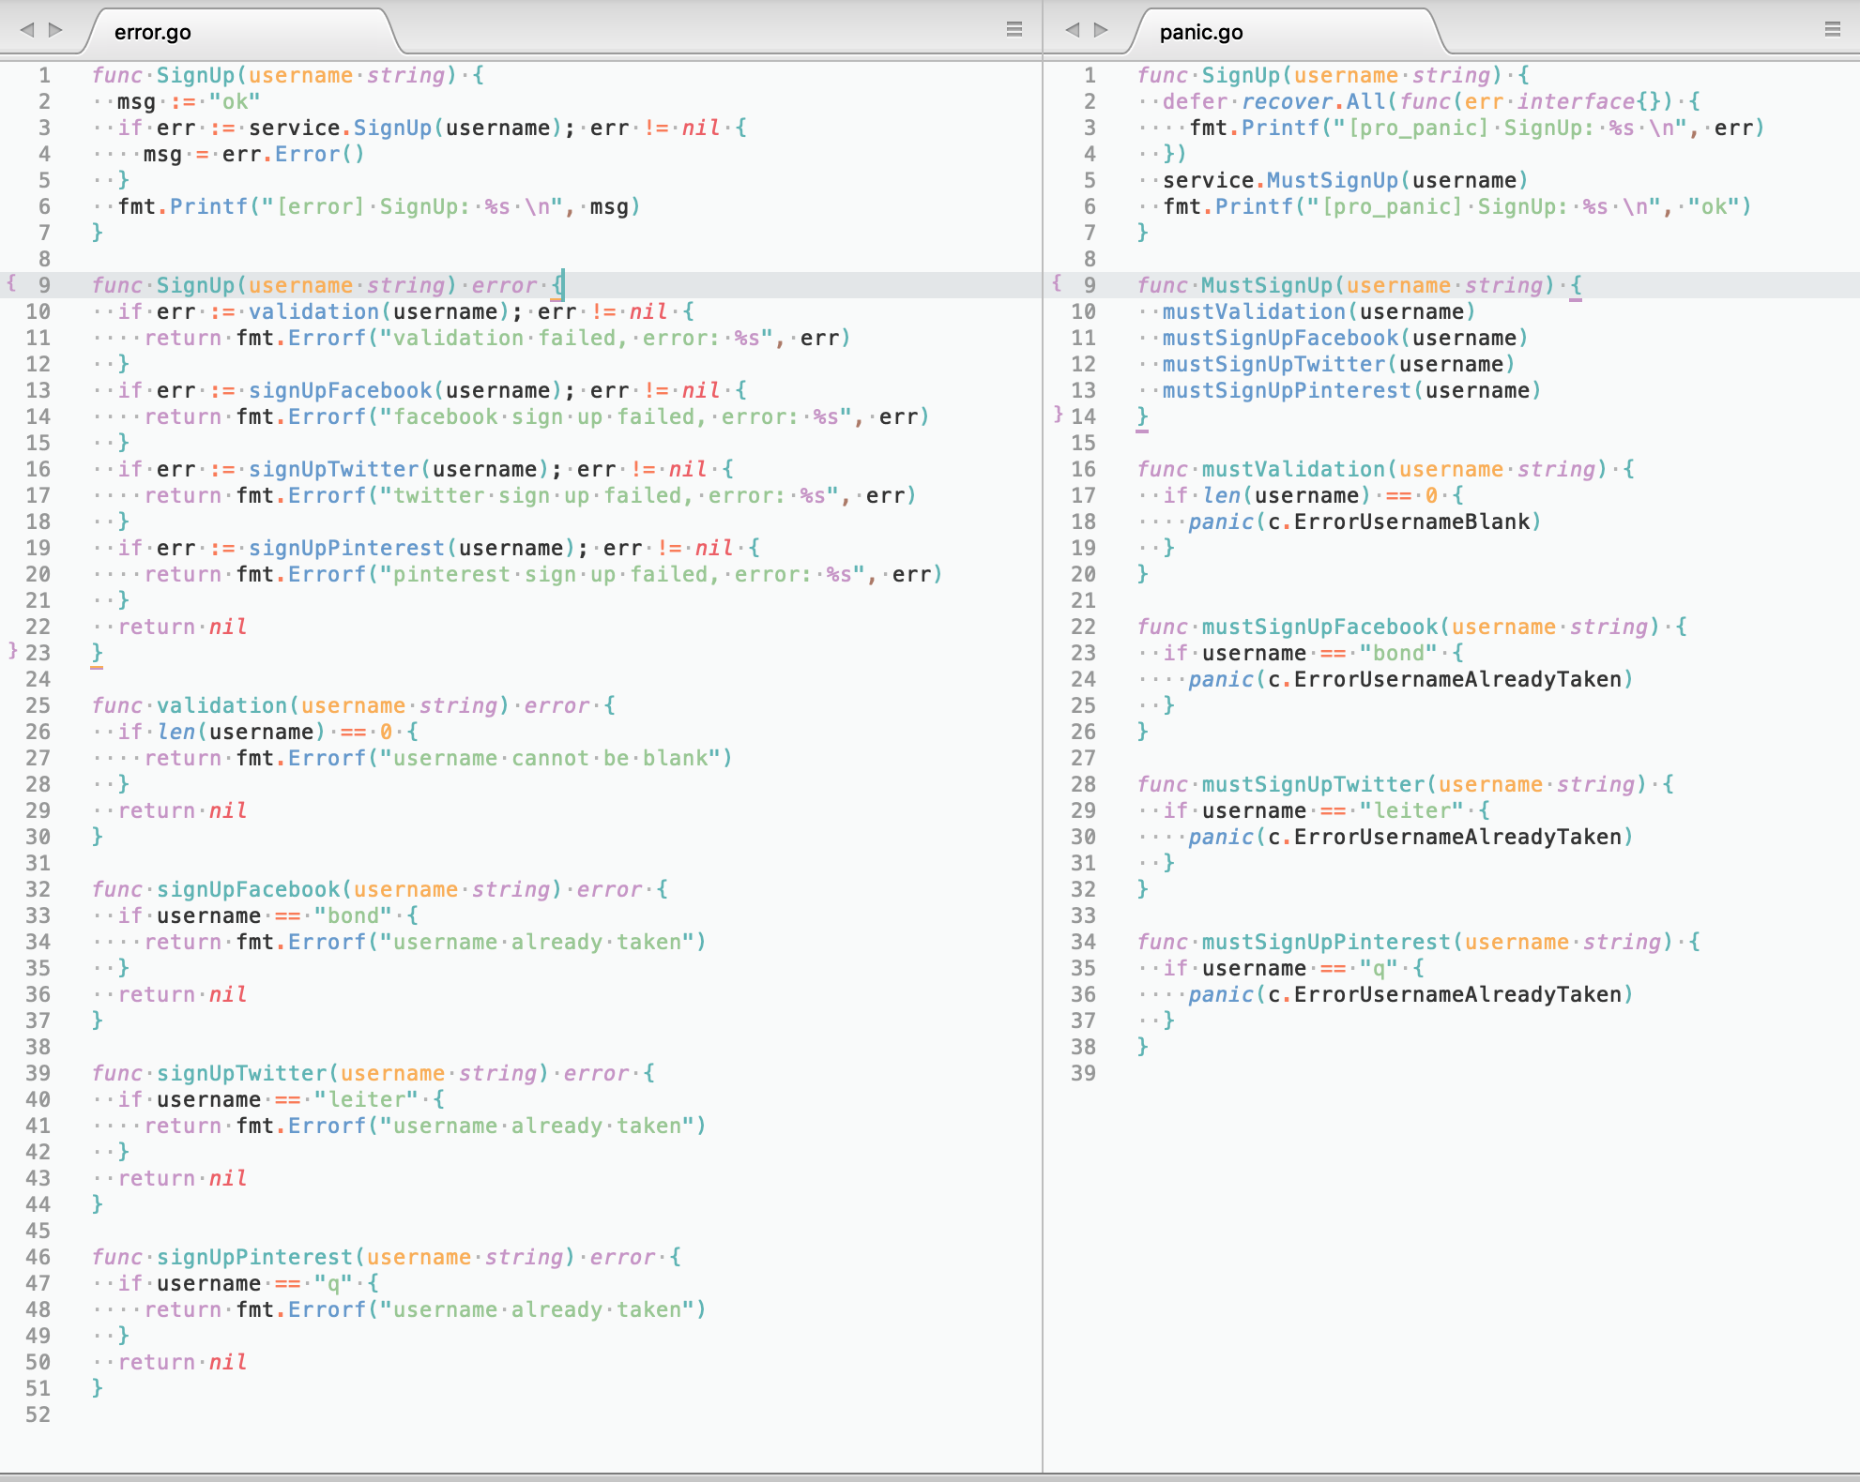Screen dimensions: 1860x1482
Task: Click opening bracket marker beside line 9 in panic.go
Action: pyautogui.click(x=1057, y=282)
